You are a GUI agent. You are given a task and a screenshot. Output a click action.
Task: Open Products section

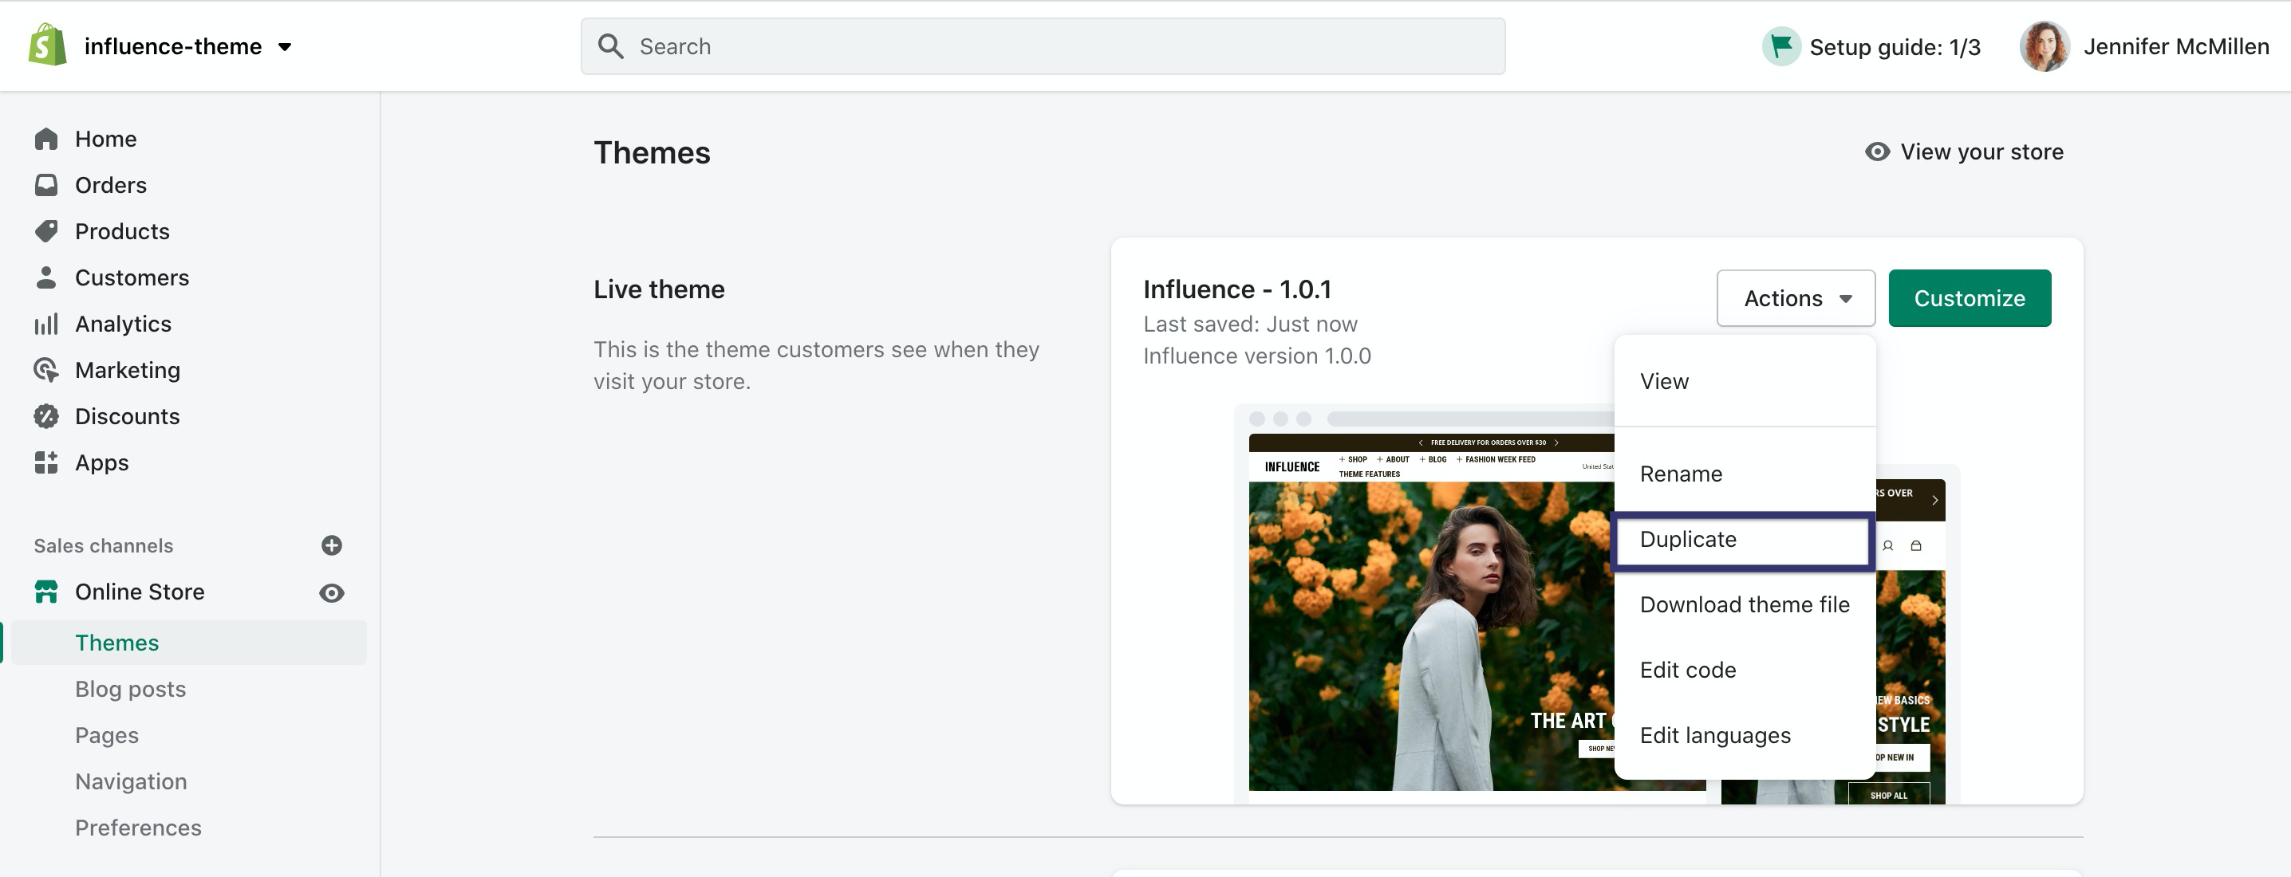(122, 231)
